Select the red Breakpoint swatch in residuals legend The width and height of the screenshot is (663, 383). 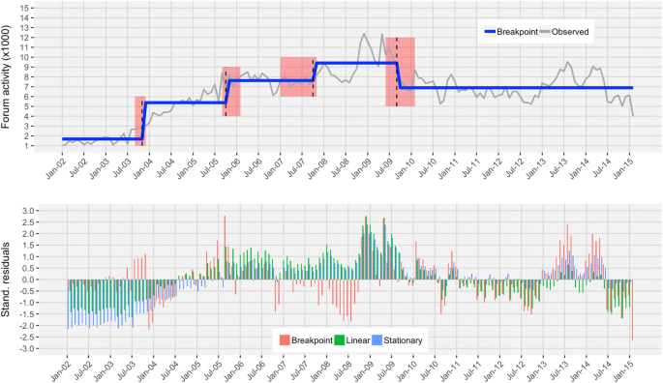coord(285,340)
